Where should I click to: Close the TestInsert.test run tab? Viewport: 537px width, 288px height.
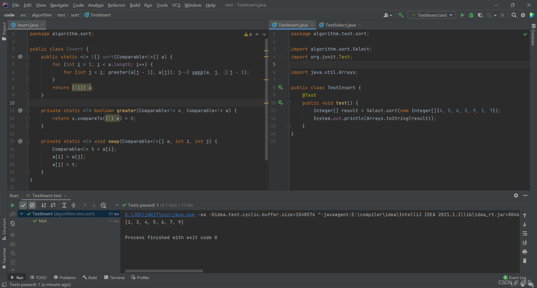(x=65, y=196)
